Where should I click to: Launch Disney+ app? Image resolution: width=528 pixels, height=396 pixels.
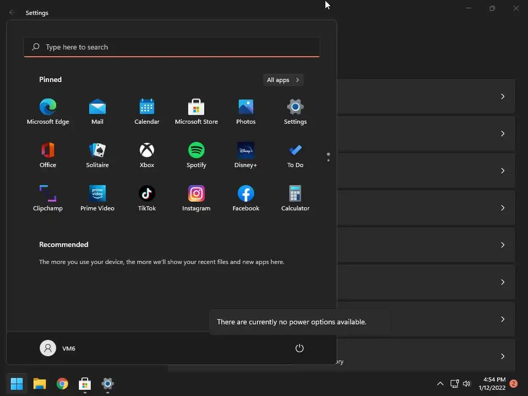tap(246, 155)
